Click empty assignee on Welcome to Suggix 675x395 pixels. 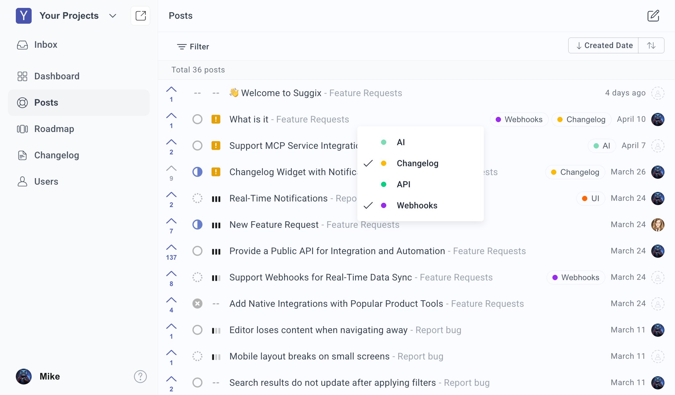pyautogui.click(x=658, y=93)
